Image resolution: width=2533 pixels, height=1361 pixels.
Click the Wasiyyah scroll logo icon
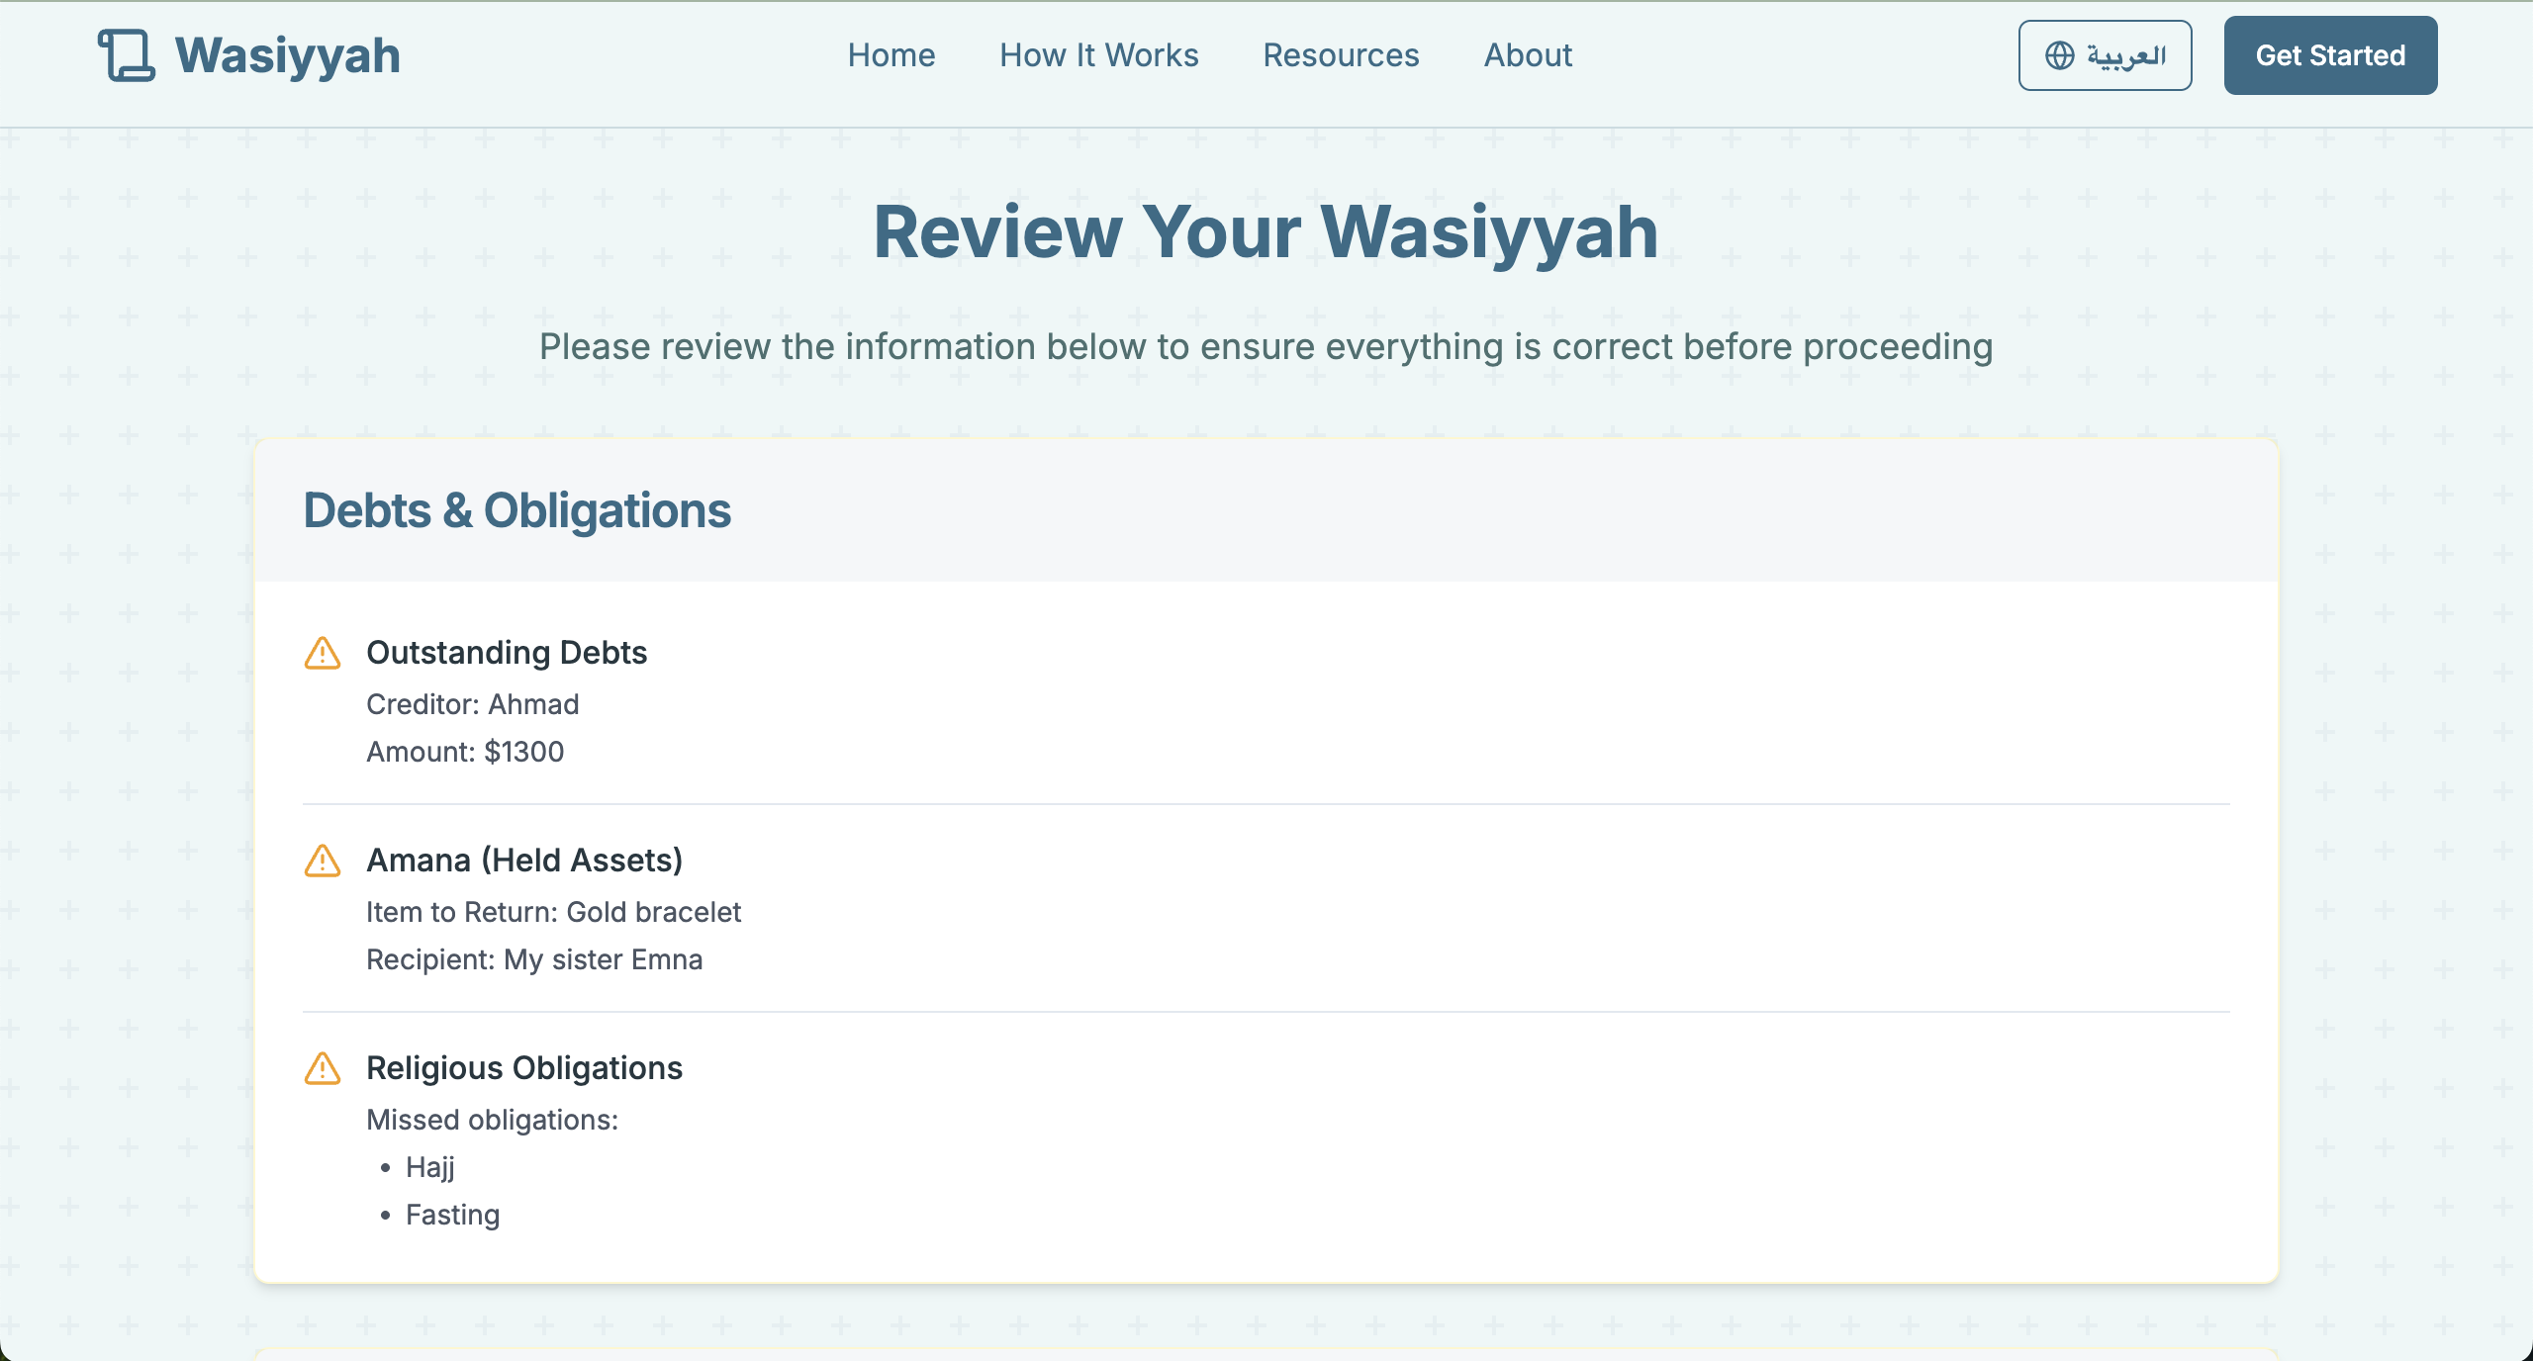point(126,55)
